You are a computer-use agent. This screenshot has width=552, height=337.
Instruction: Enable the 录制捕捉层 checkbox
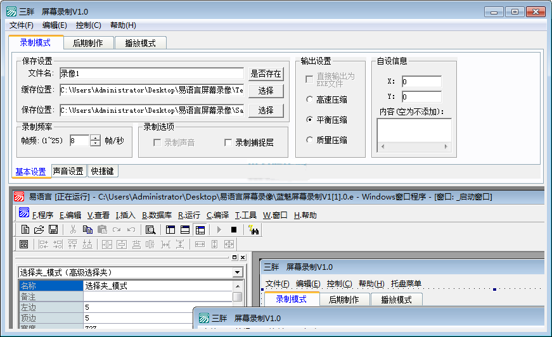coord(228,143)
